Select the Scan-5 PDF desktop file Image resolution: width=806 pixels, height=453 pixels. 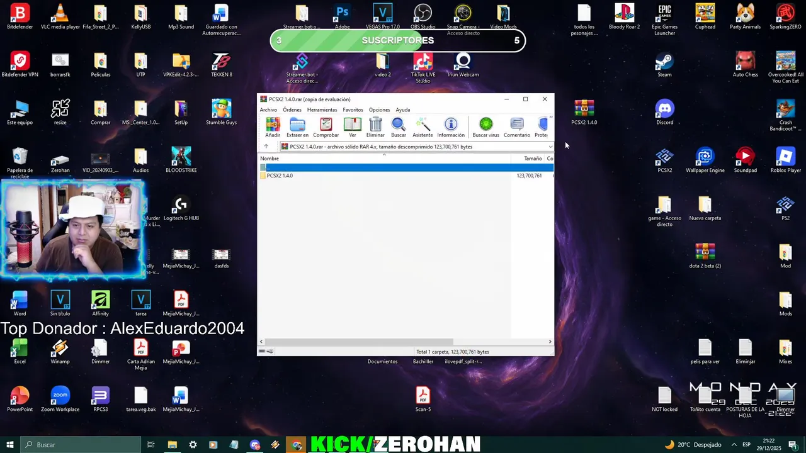[x=423, y=400]
